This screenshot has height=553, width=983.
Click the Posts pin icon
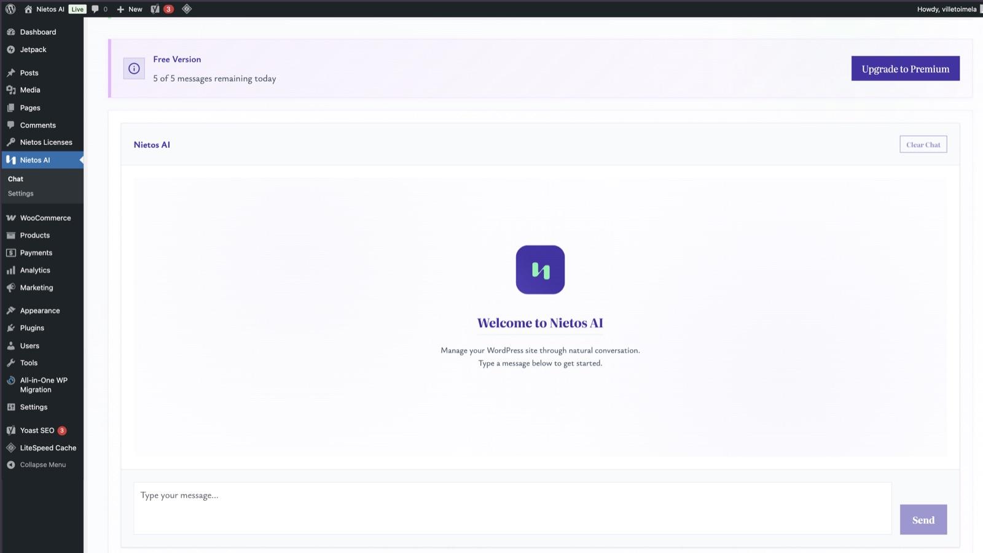(10, 72)
